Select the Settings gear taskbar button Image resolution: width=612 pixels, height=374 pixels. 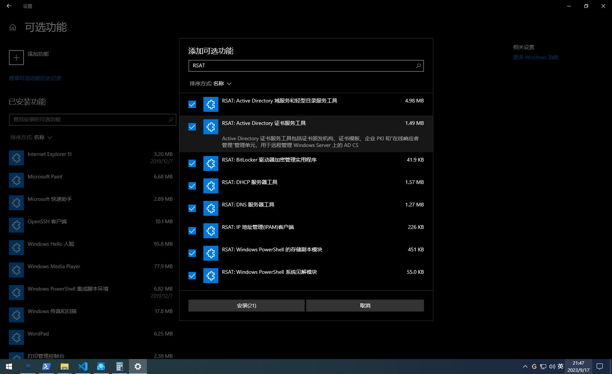[x=138, y=367]
